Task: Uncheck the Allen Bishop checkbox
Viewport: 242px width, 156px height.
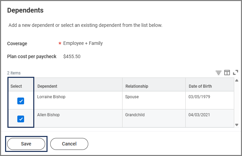Action: coord(21,119)
